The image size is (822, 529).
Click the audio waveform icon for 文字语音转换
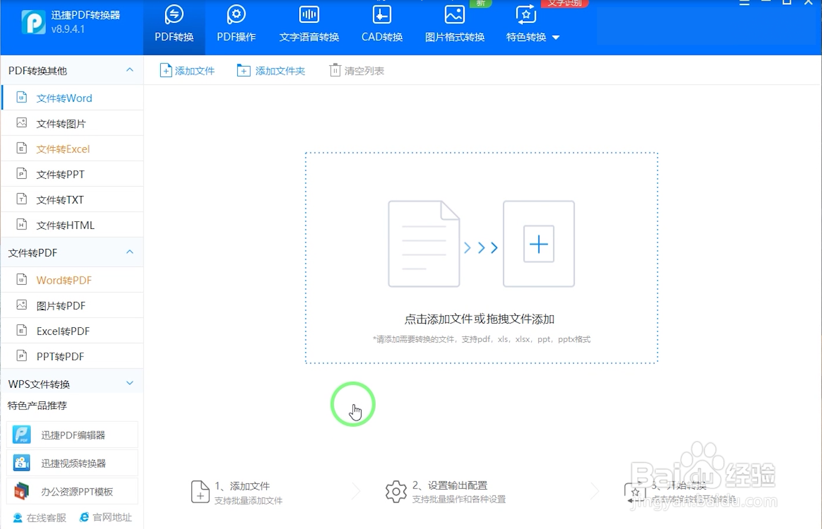click(309, 14)
